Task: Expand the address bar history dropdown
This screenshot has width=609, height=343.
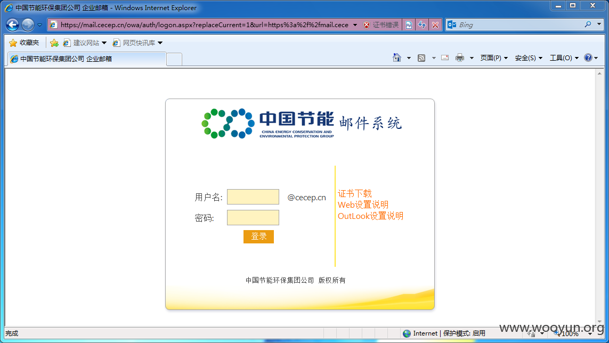Action: click(x=355, y=25)
